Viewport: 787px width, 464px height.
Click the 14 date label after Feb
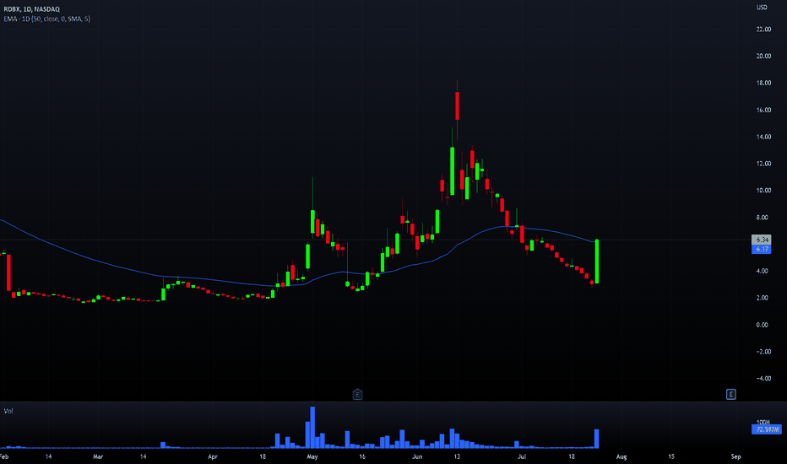(48, 457)
